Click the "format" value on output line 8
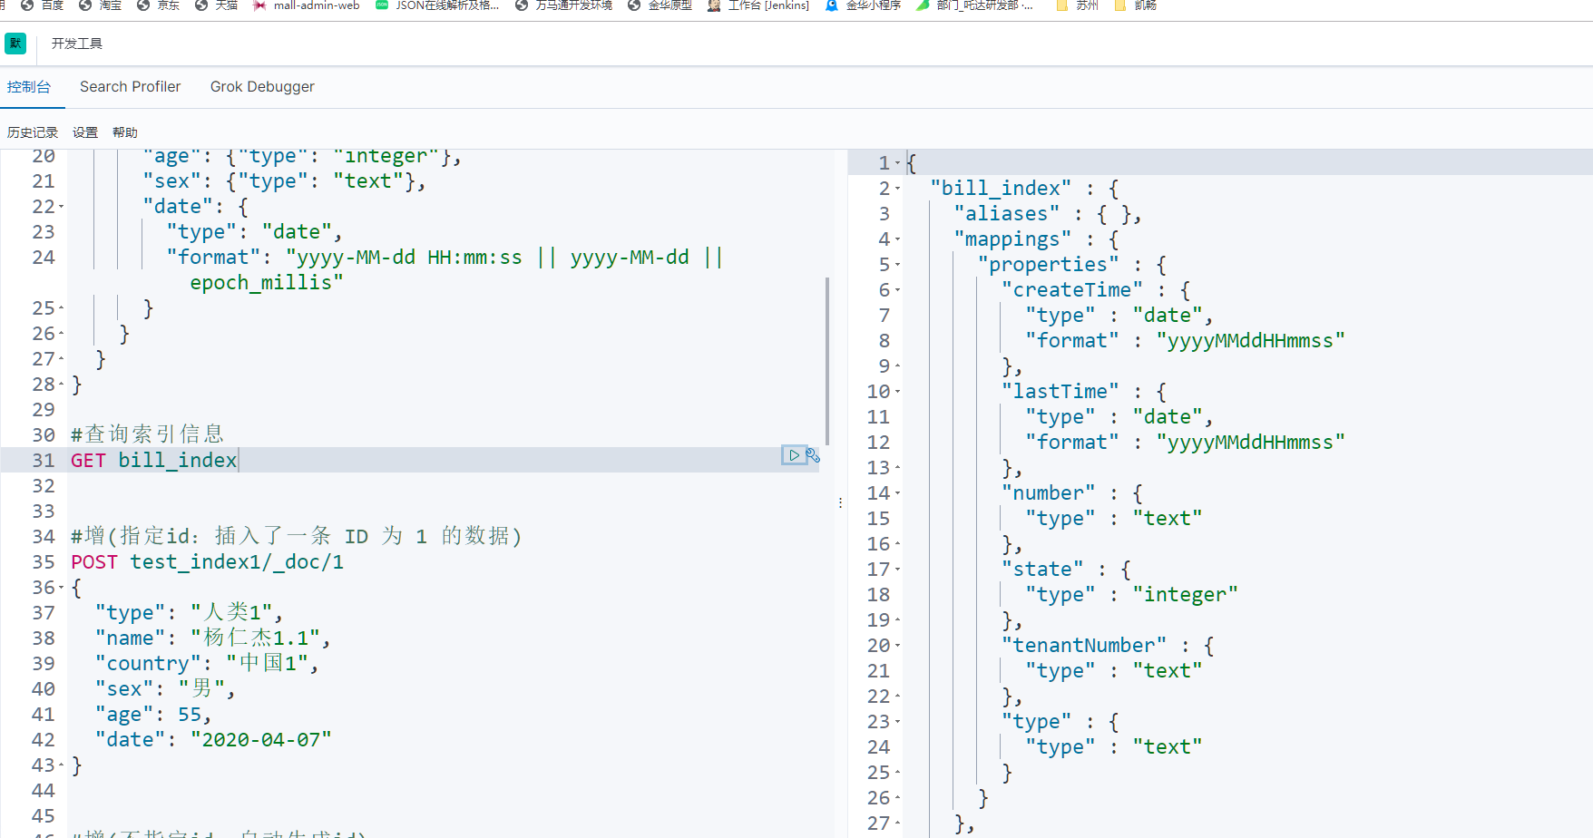Image resolution: width=1593 pixels, height=838 pixels. point(1251,341)
